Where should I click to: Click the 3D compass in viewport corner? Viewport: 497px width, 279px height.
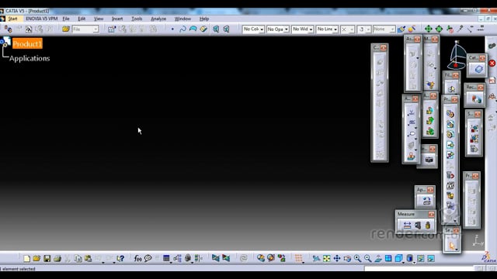pos(457,55)
